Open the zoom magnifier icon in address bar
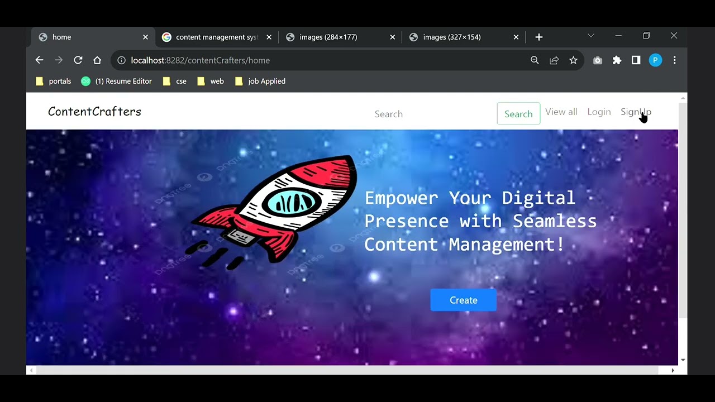The width and height of the screenshot is (715, 402). pyautogui.click(x=535, y=60)
